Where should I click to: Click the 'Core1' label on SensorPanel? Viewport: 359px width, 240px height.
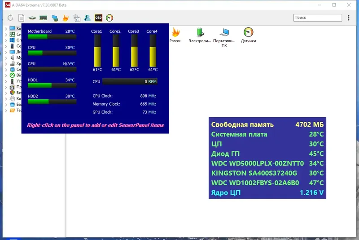point(96,31)
